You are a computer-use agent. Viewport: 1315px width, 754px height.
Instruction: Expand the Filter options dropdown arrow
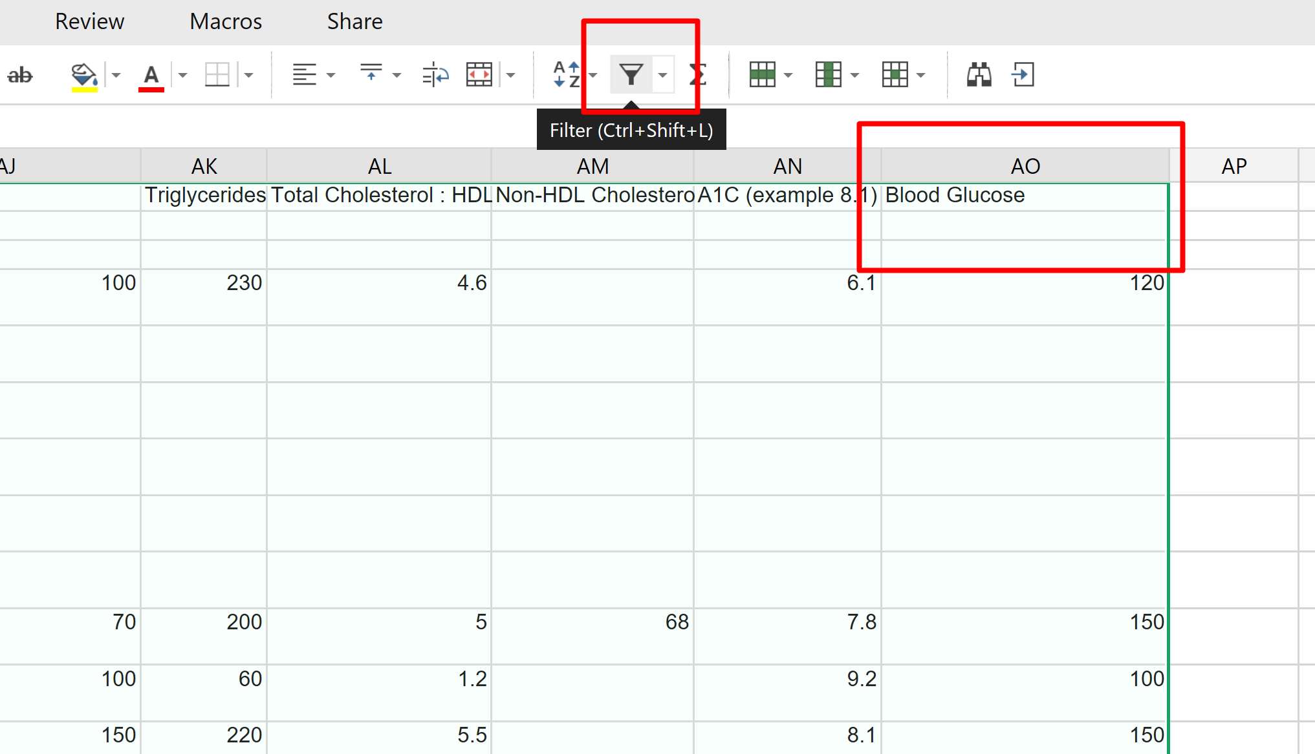(662, 75)
